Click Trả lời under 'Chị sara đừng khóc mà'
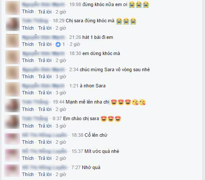Image resolution: width=205 pixels, height=180 pixels. click(45, 28)
